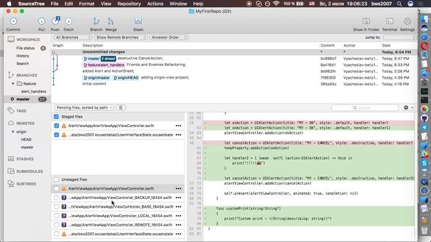
Task: Create a new Branch from toolbar
Action: pos(96,22)
